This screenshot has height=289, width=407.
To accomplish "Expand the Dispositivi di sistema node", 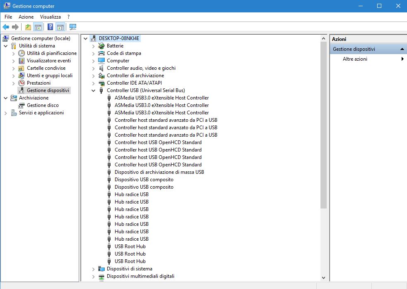I will [94, 269].
